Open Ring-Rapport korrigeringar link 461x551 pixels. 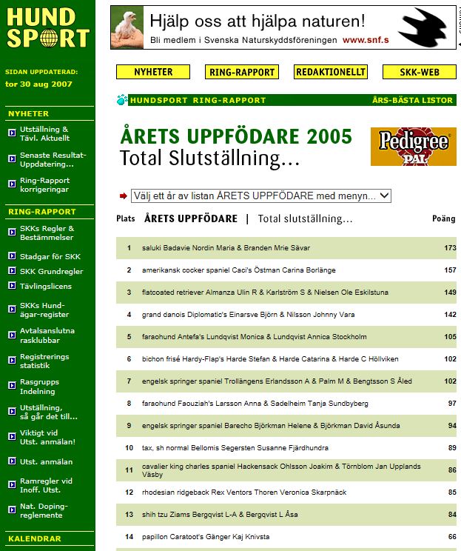point(44,185)
